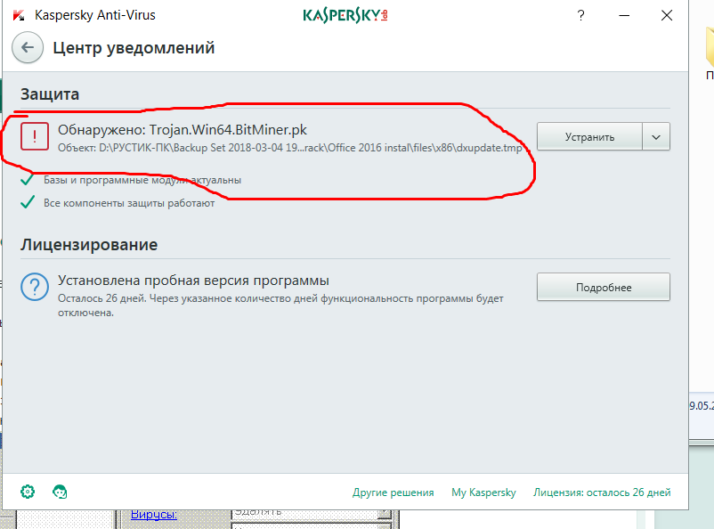Click the Kaspersky logo in title bar
Screen dimensions: 714x529
pos(19,15)
